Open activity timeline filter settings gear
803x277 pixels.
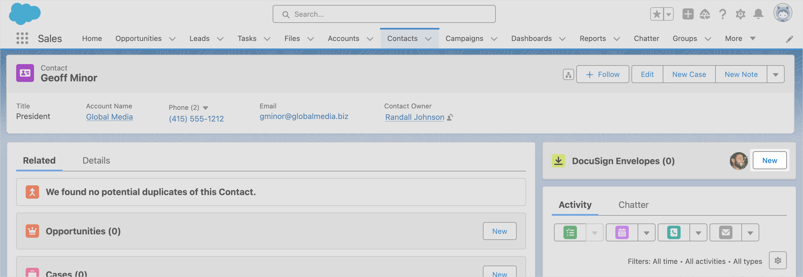coord(777,261)
